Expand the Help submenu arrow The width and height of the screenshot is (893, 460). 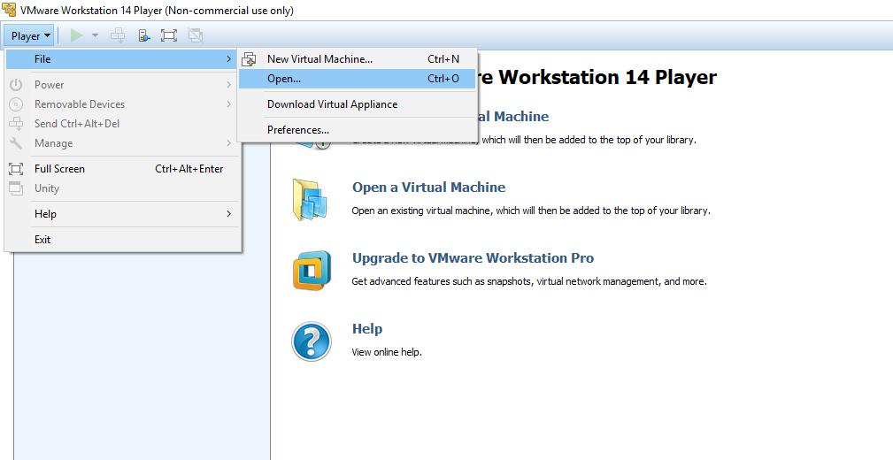coord(228,214)
